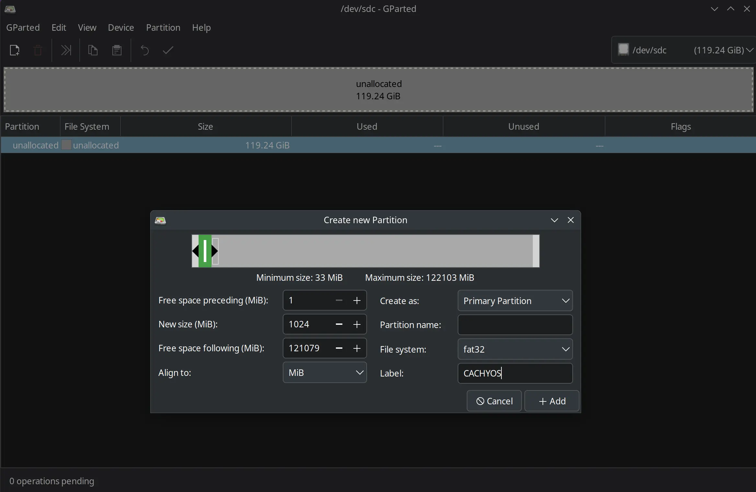Open the Align to MiB dropdown
Image resolution: width=756 pixels, height=492 pixels.
[325, 373]
